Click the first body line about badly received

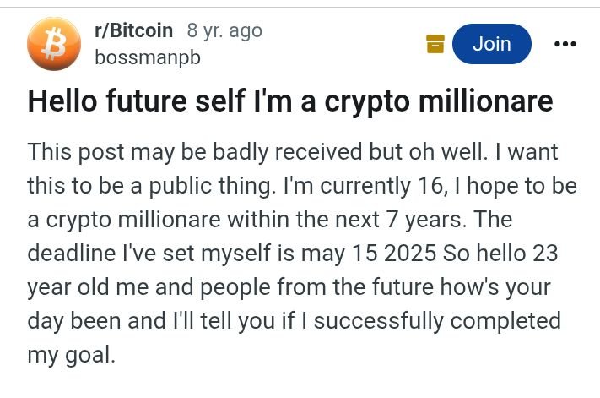[x=293, y=152]
